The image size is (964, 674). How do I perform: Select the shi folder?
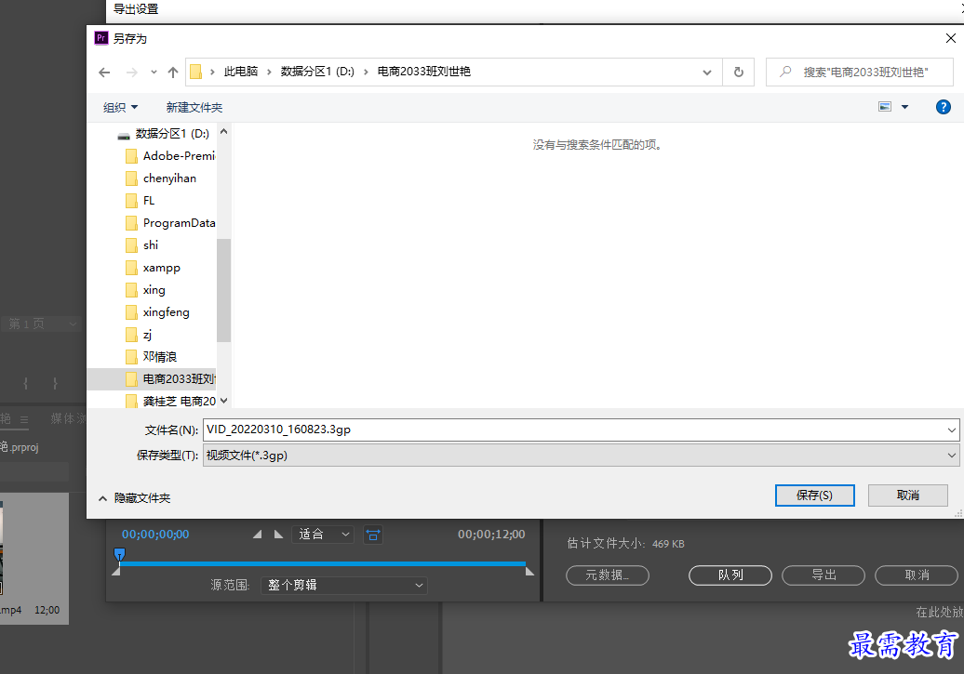142,245
